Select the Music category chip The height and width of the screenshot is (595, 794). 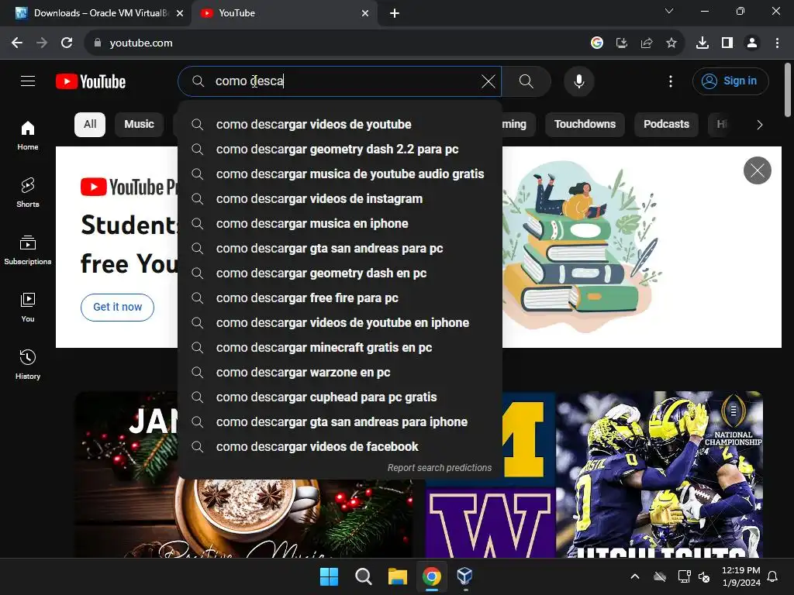pos(140,125)
